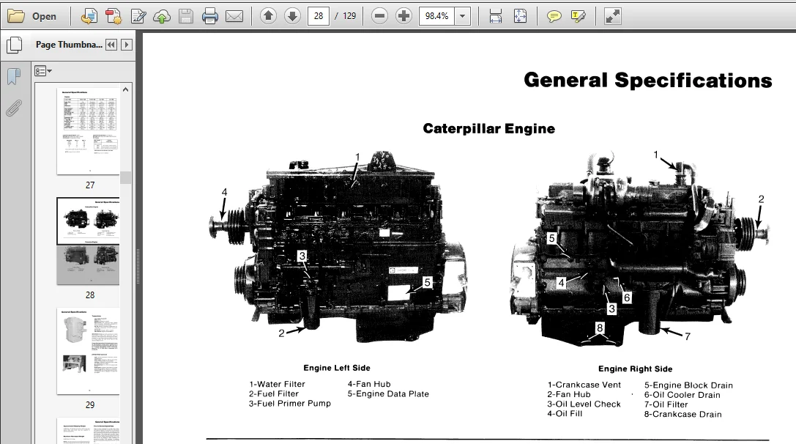Click the email envelope icon
The height and width of the screenshot is (444, 796).
[x=234, y=16]
